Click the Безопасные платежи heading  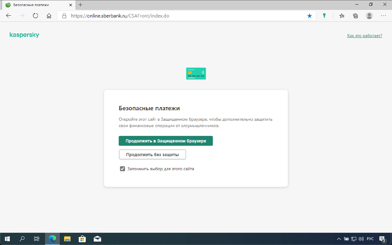(x=149, y=108)
